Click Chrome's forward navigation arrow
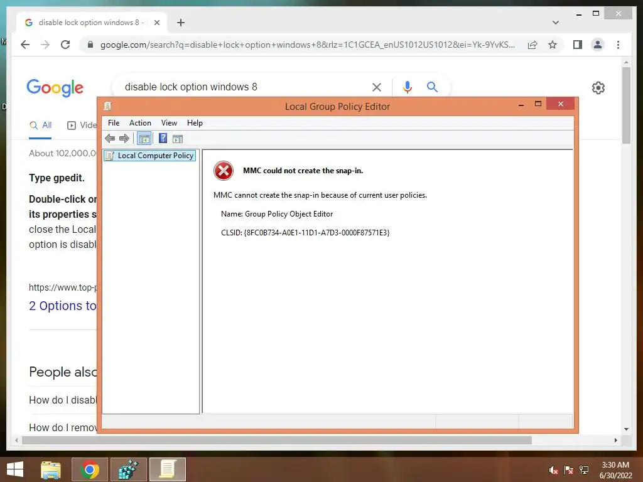Viewport: 643px width, 482px height. click(x=45, y=45)
